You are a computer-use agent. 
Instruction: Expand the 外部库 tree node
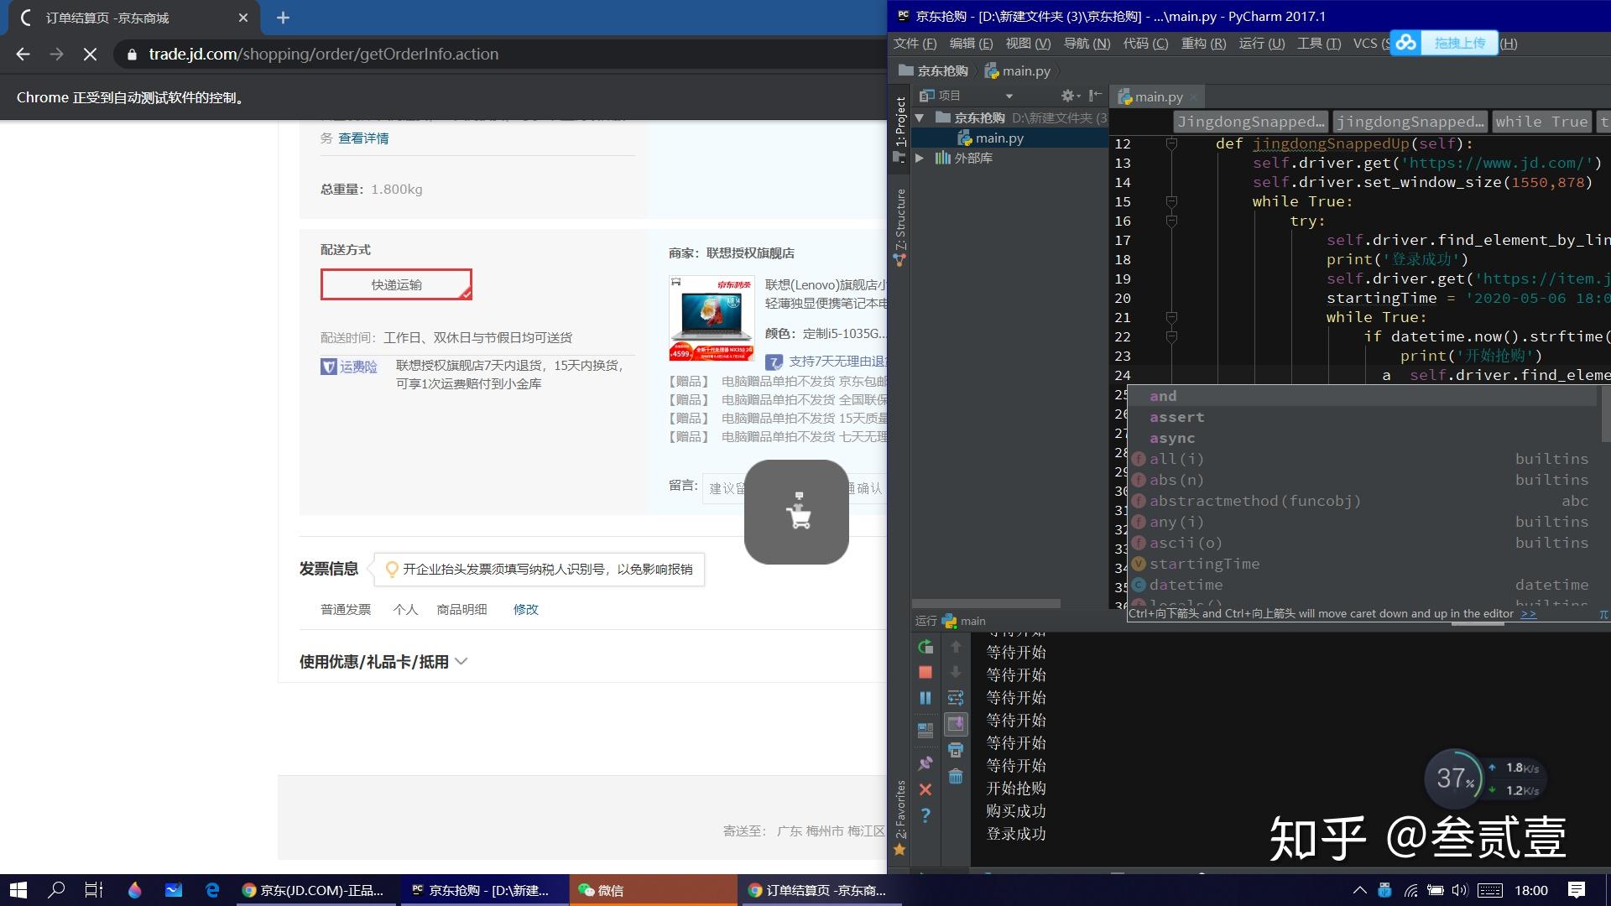(920, 158)
